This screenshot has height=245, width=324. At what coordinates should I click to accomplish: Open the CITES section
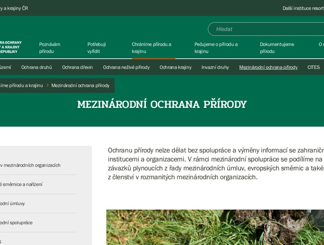tap(313, 67)
